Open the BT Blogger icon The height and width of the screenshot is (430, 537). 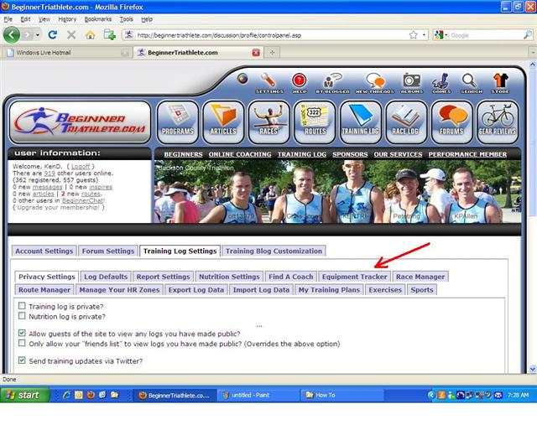click(332, 83)
